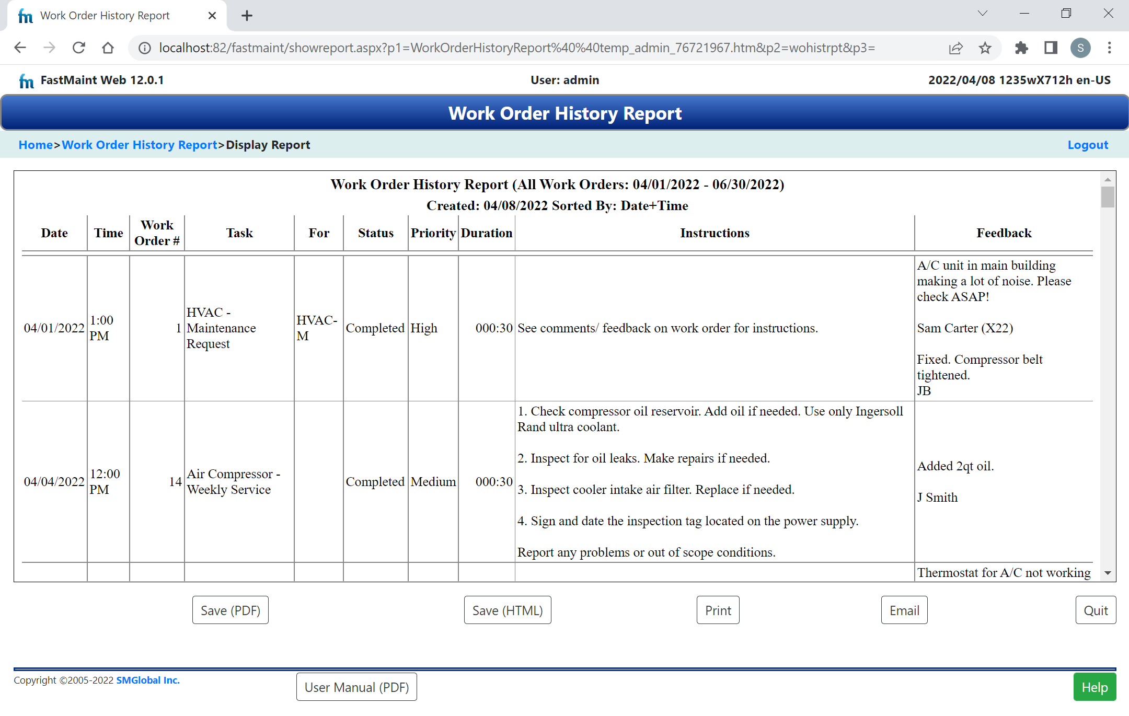1129x716 pixels.
Task: Print the report
Action: (x=718, y=610)
